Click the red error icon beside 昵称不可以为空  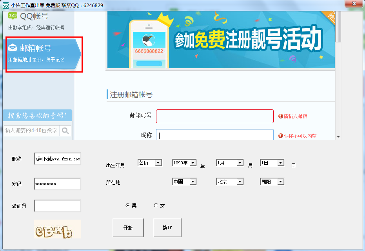pyautogui.click(x=281, y=135)
